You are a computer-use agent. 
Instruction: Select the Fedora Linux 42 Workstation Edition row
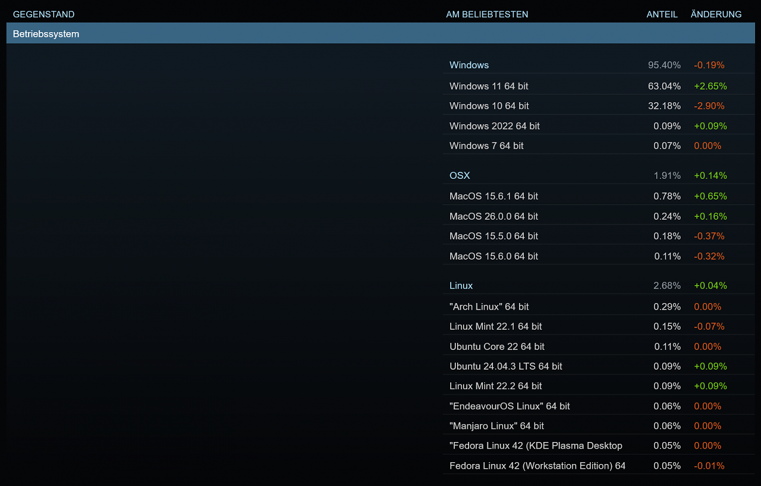599,466
